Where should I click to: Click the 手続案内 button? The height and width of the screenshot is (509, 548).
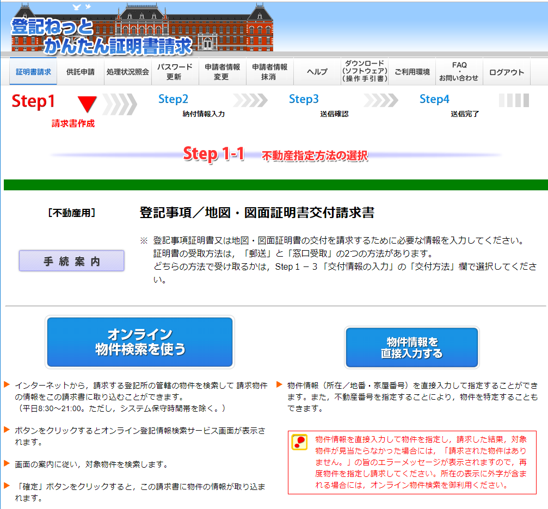click(x=72, y=261)
